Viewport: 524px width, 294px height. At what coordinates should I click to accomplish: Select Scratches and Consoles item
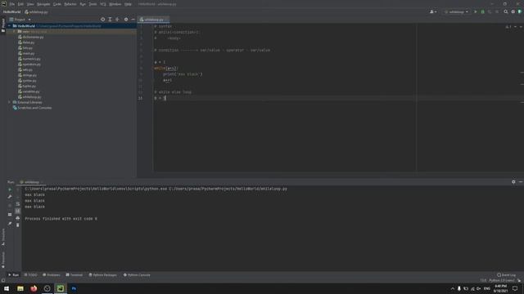tap(32, 108)
